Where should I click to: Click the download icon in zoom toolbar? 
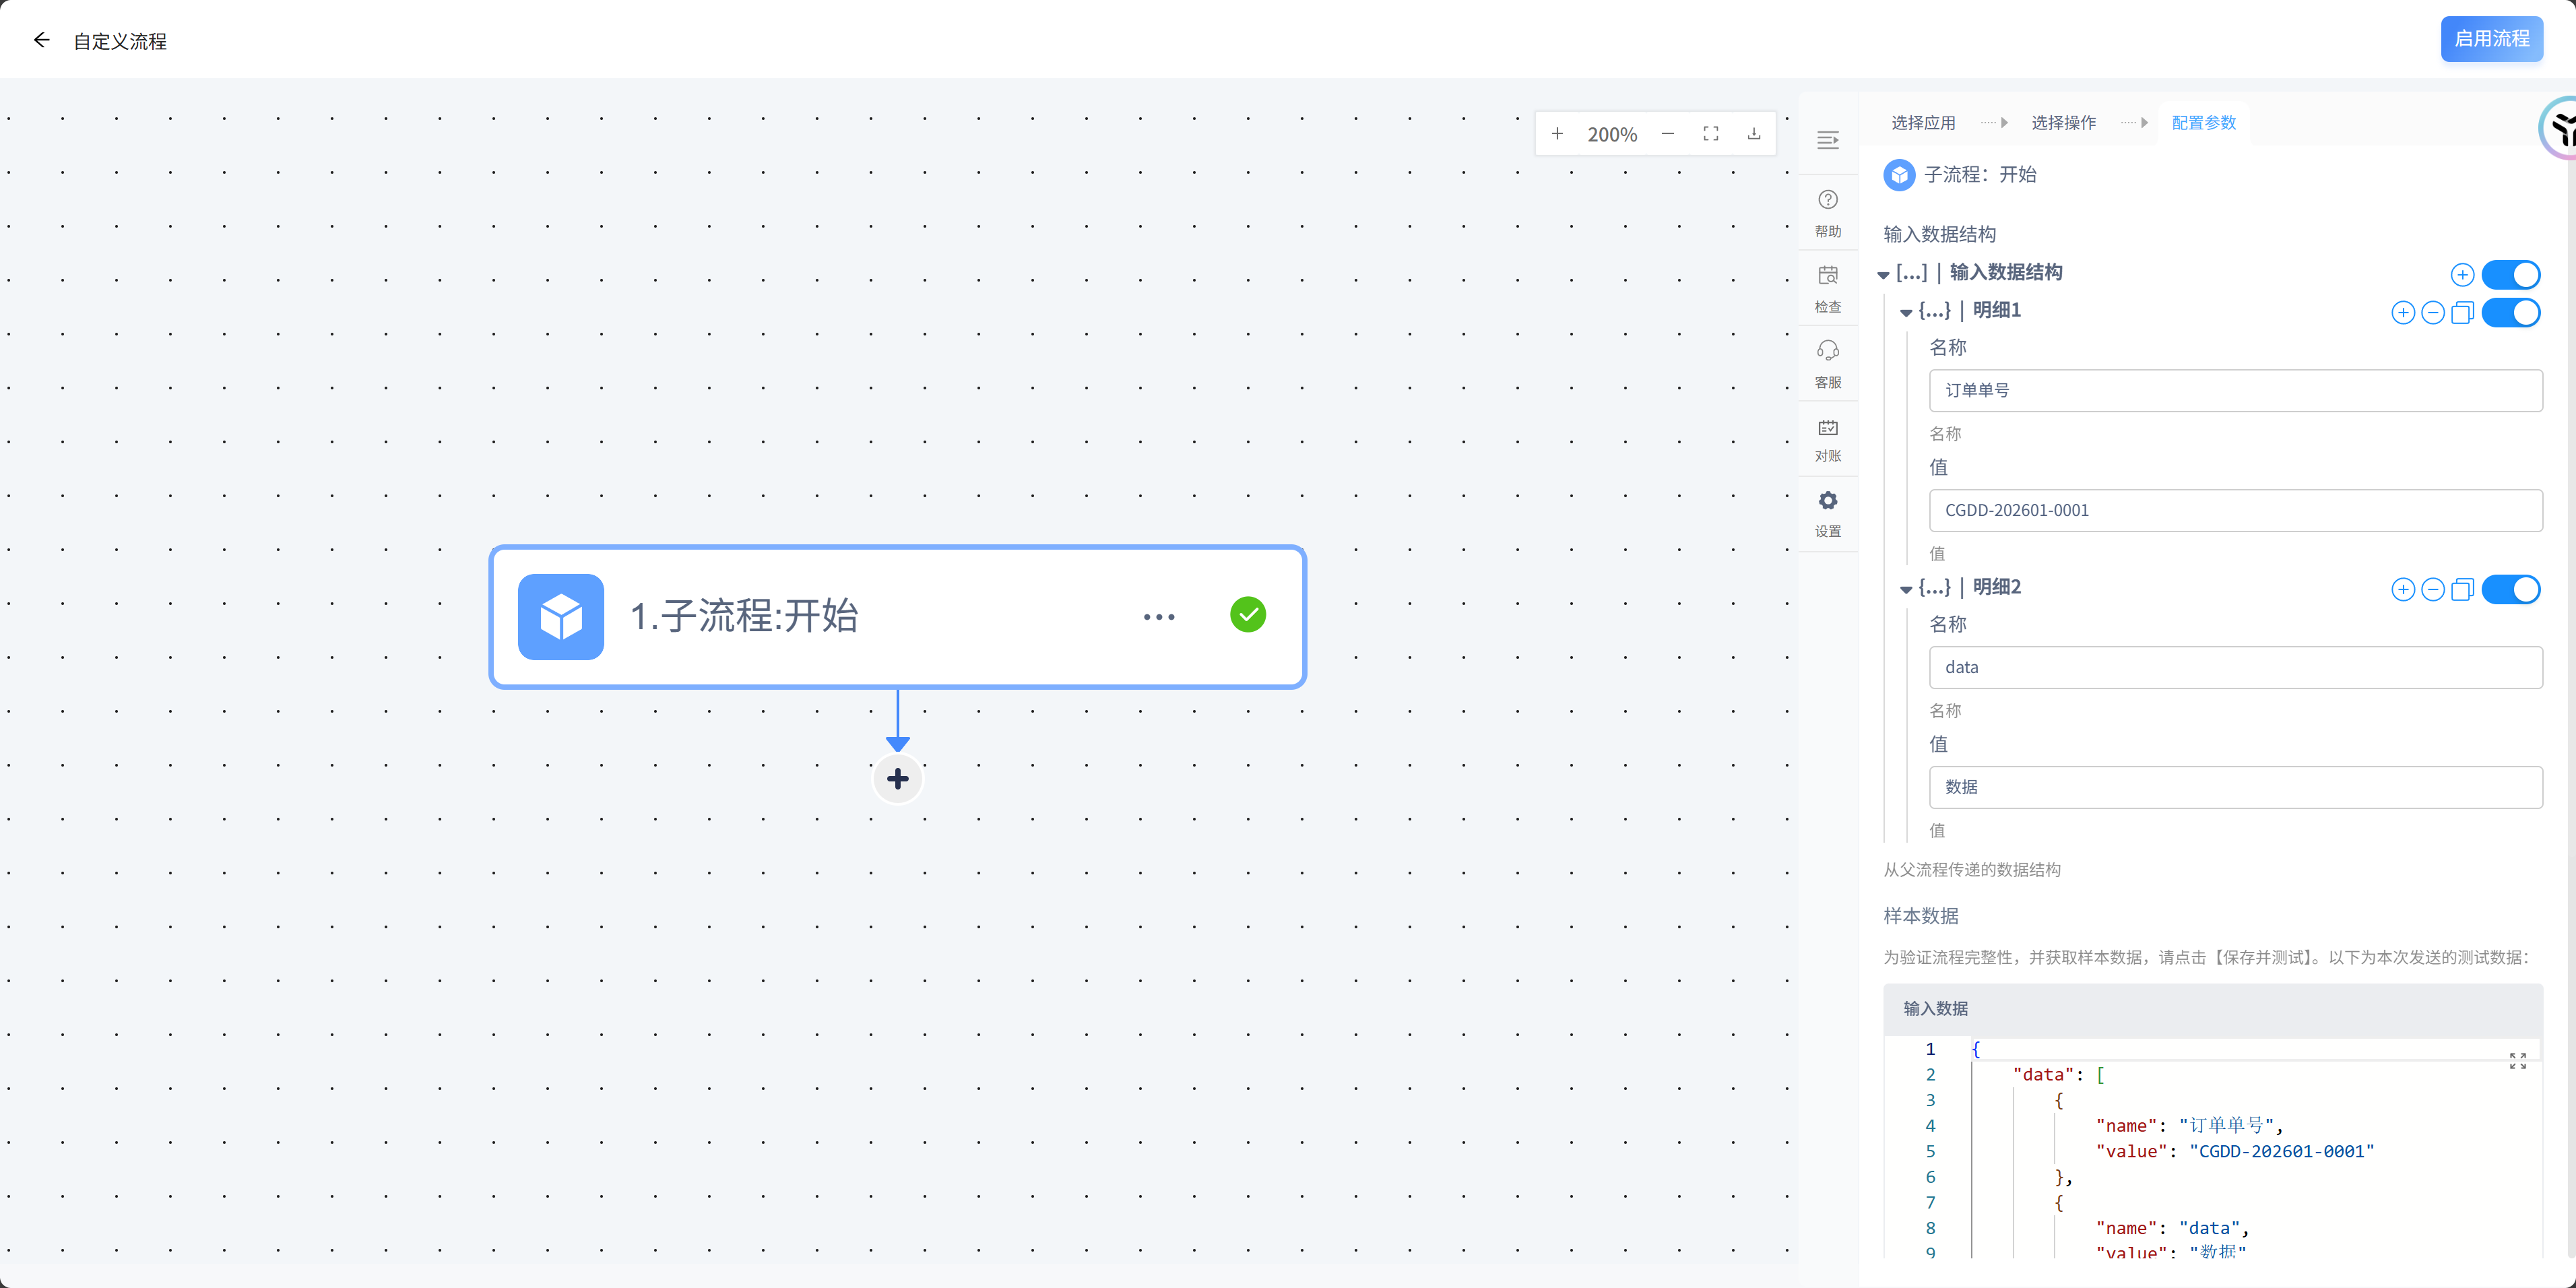(x=1753, y=134)
